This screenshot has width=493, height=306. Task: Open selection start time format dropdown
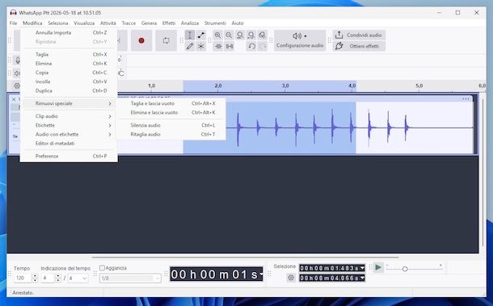point(363,268)
